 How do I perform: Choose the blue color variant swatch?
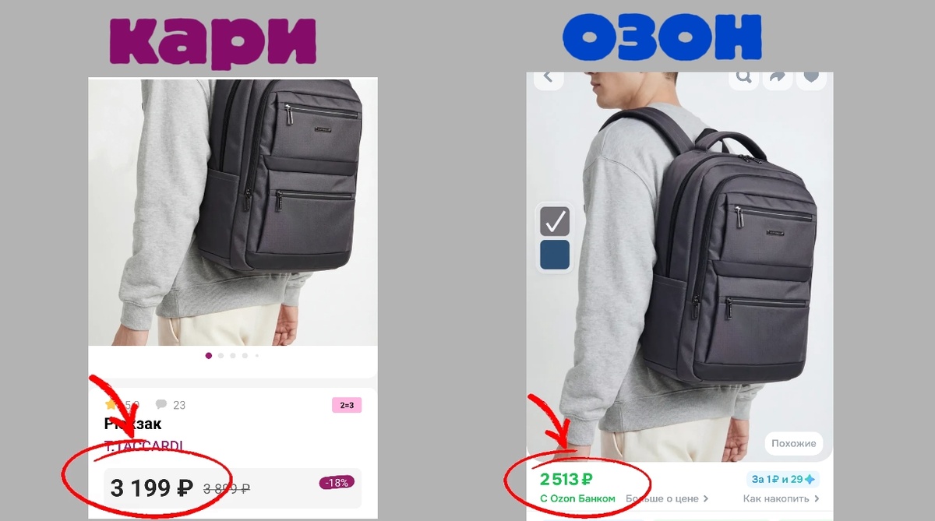[x=555, y=255]
